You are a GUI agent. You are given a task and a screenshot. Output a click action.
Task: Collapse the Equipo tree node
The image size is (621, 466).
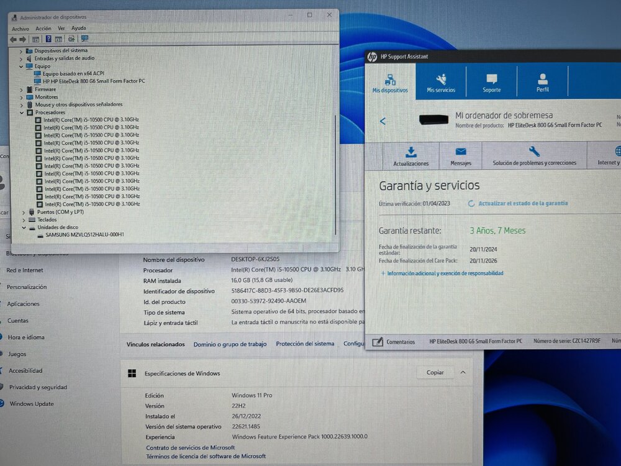[x=21, y=66]
